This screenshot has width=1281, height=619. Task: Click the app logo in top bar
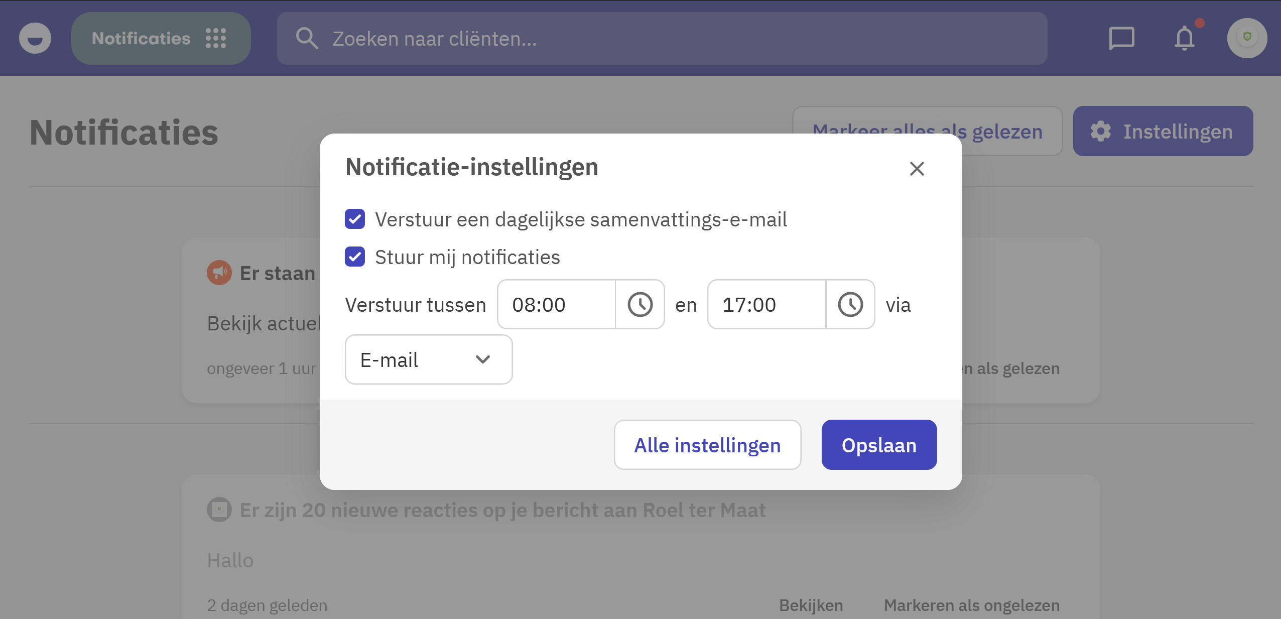[x=35, y=38]
